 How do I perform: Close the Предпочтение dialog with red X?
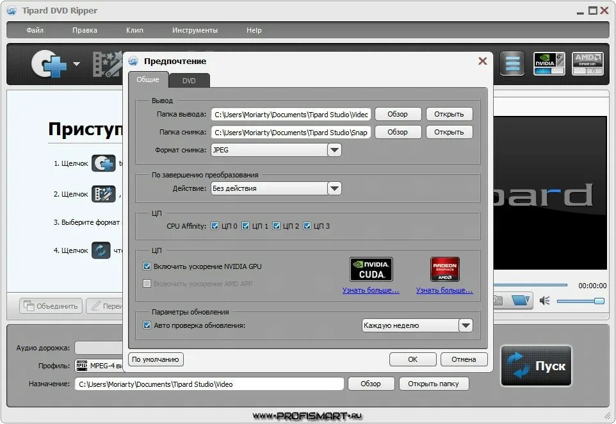(482, 61)
